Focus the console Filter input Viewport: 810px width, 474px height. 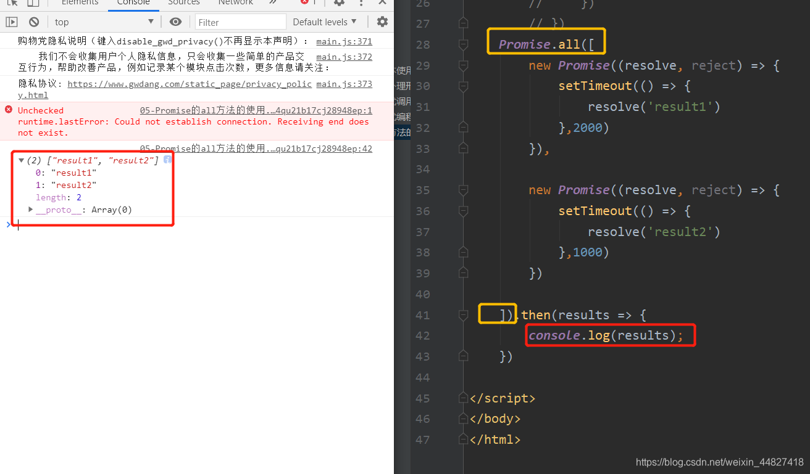pos(241,22)
